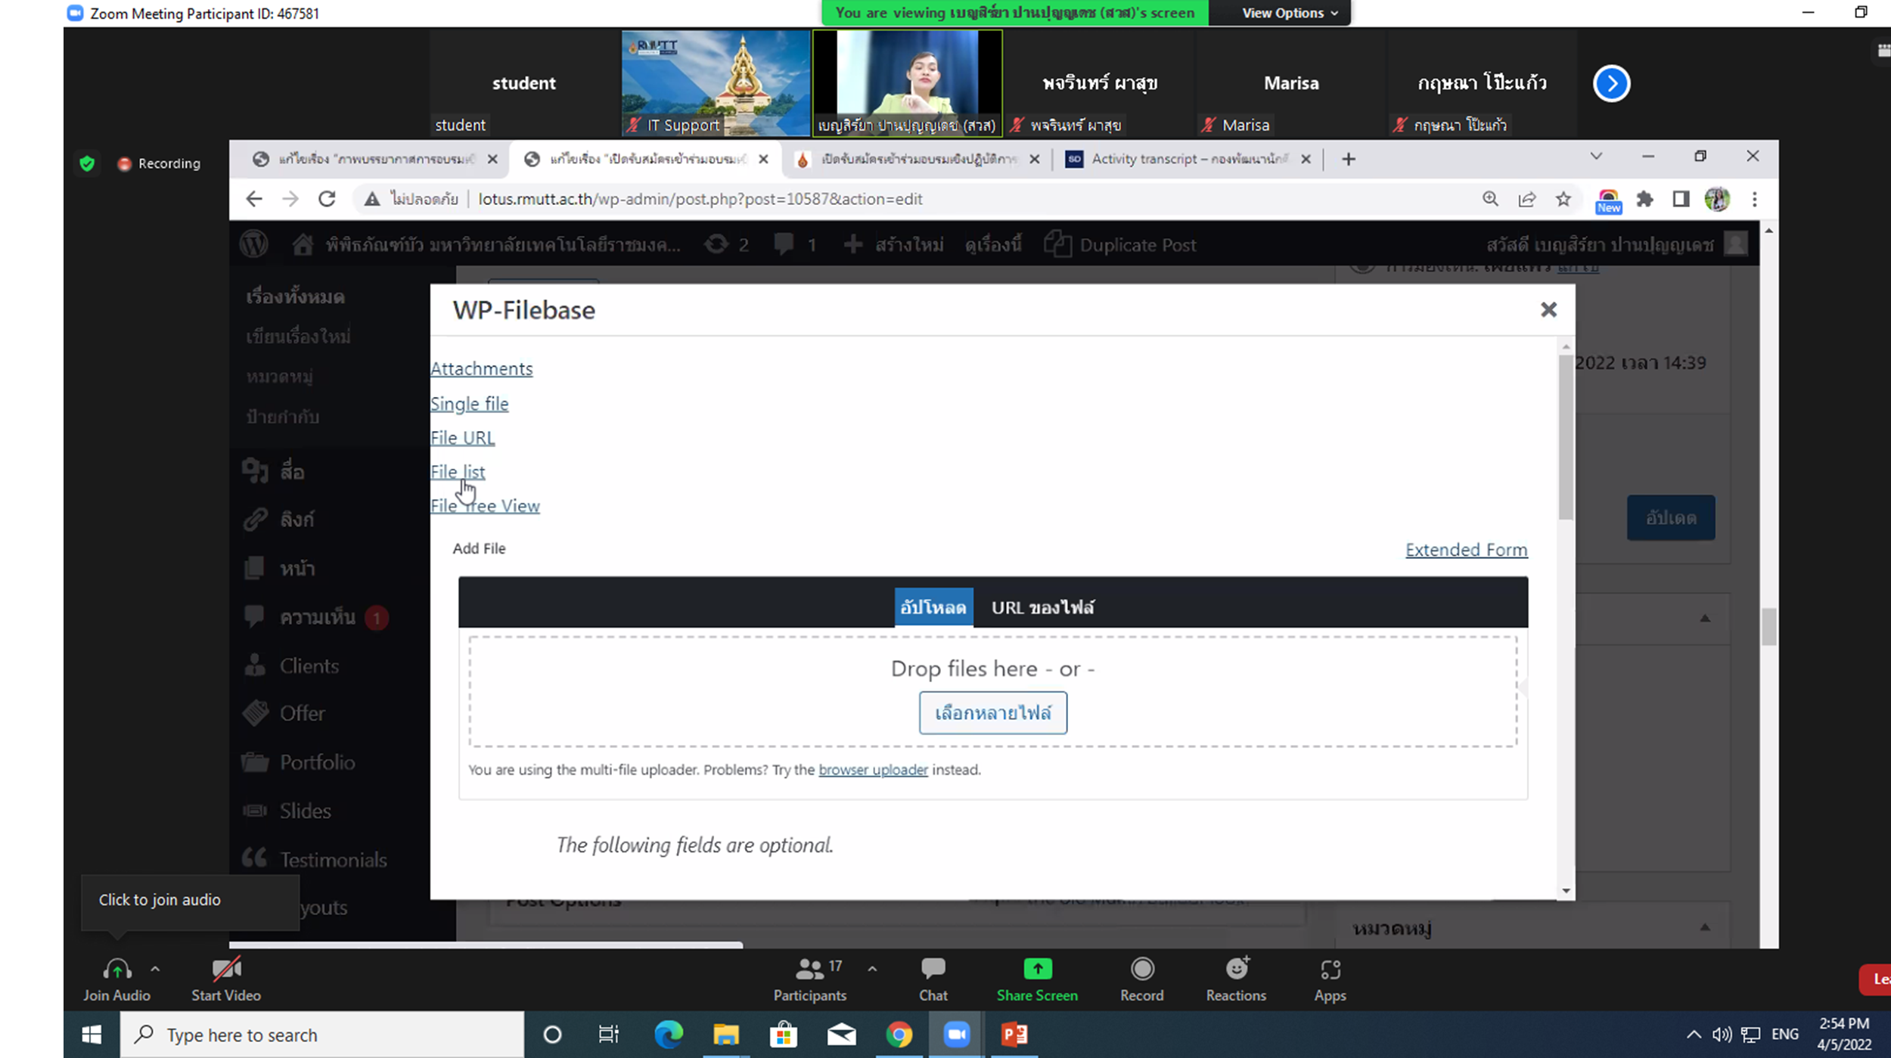
Task: Open the สื่อ menu in the WordPress sidebar
Action: point(292,471)
